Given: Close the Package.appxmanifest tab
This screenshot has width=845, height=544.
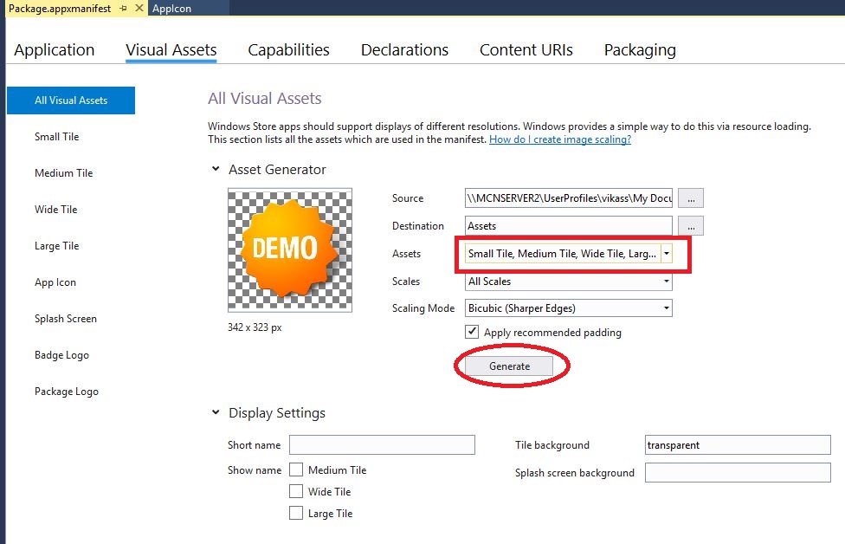Looking at the screenshot, I should coord(138,8).
